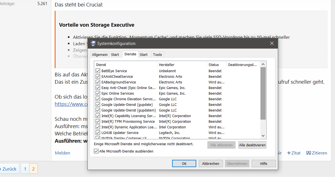The width and height of the screenshot is (335, 182).
Task: Click the Vorteile von Storage Executive heading
Action: pyautogui.click(x=96, y=25)
